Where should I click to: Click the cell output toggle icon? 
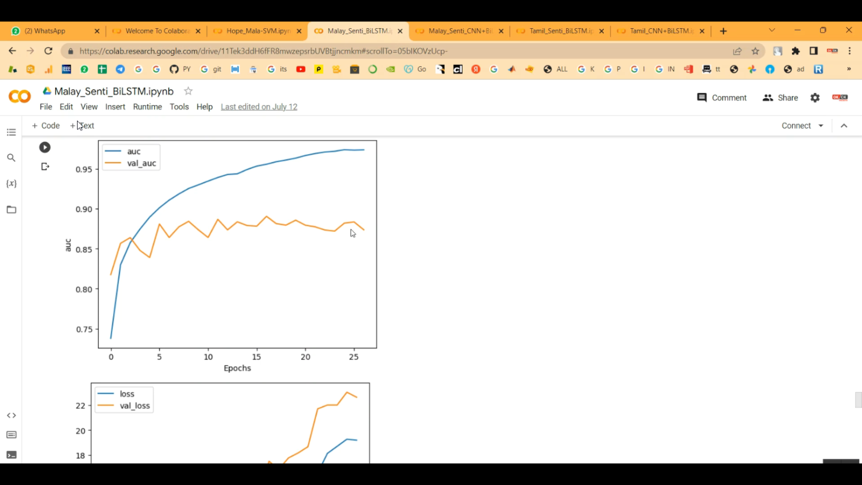[45, 167]
